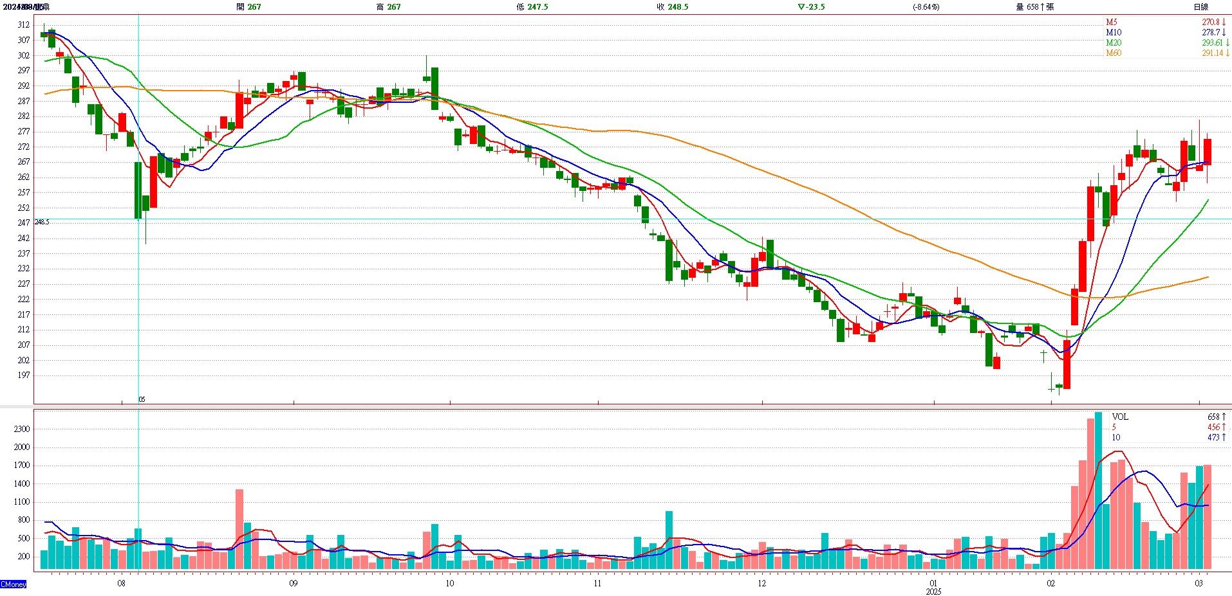The height and width of the screenshot is (596, 1232).
Task: Click the closing price '收 248.5' in header
Action: (672, 7)
